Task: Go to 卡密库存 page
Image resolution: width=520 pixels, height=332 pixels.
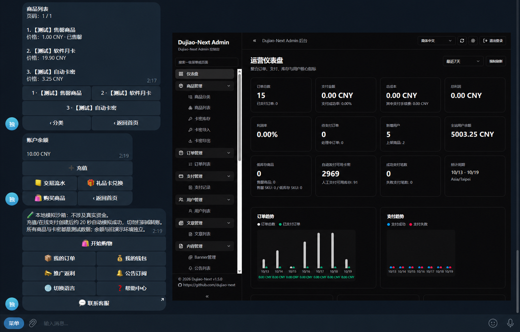Action: pos(202,119)
